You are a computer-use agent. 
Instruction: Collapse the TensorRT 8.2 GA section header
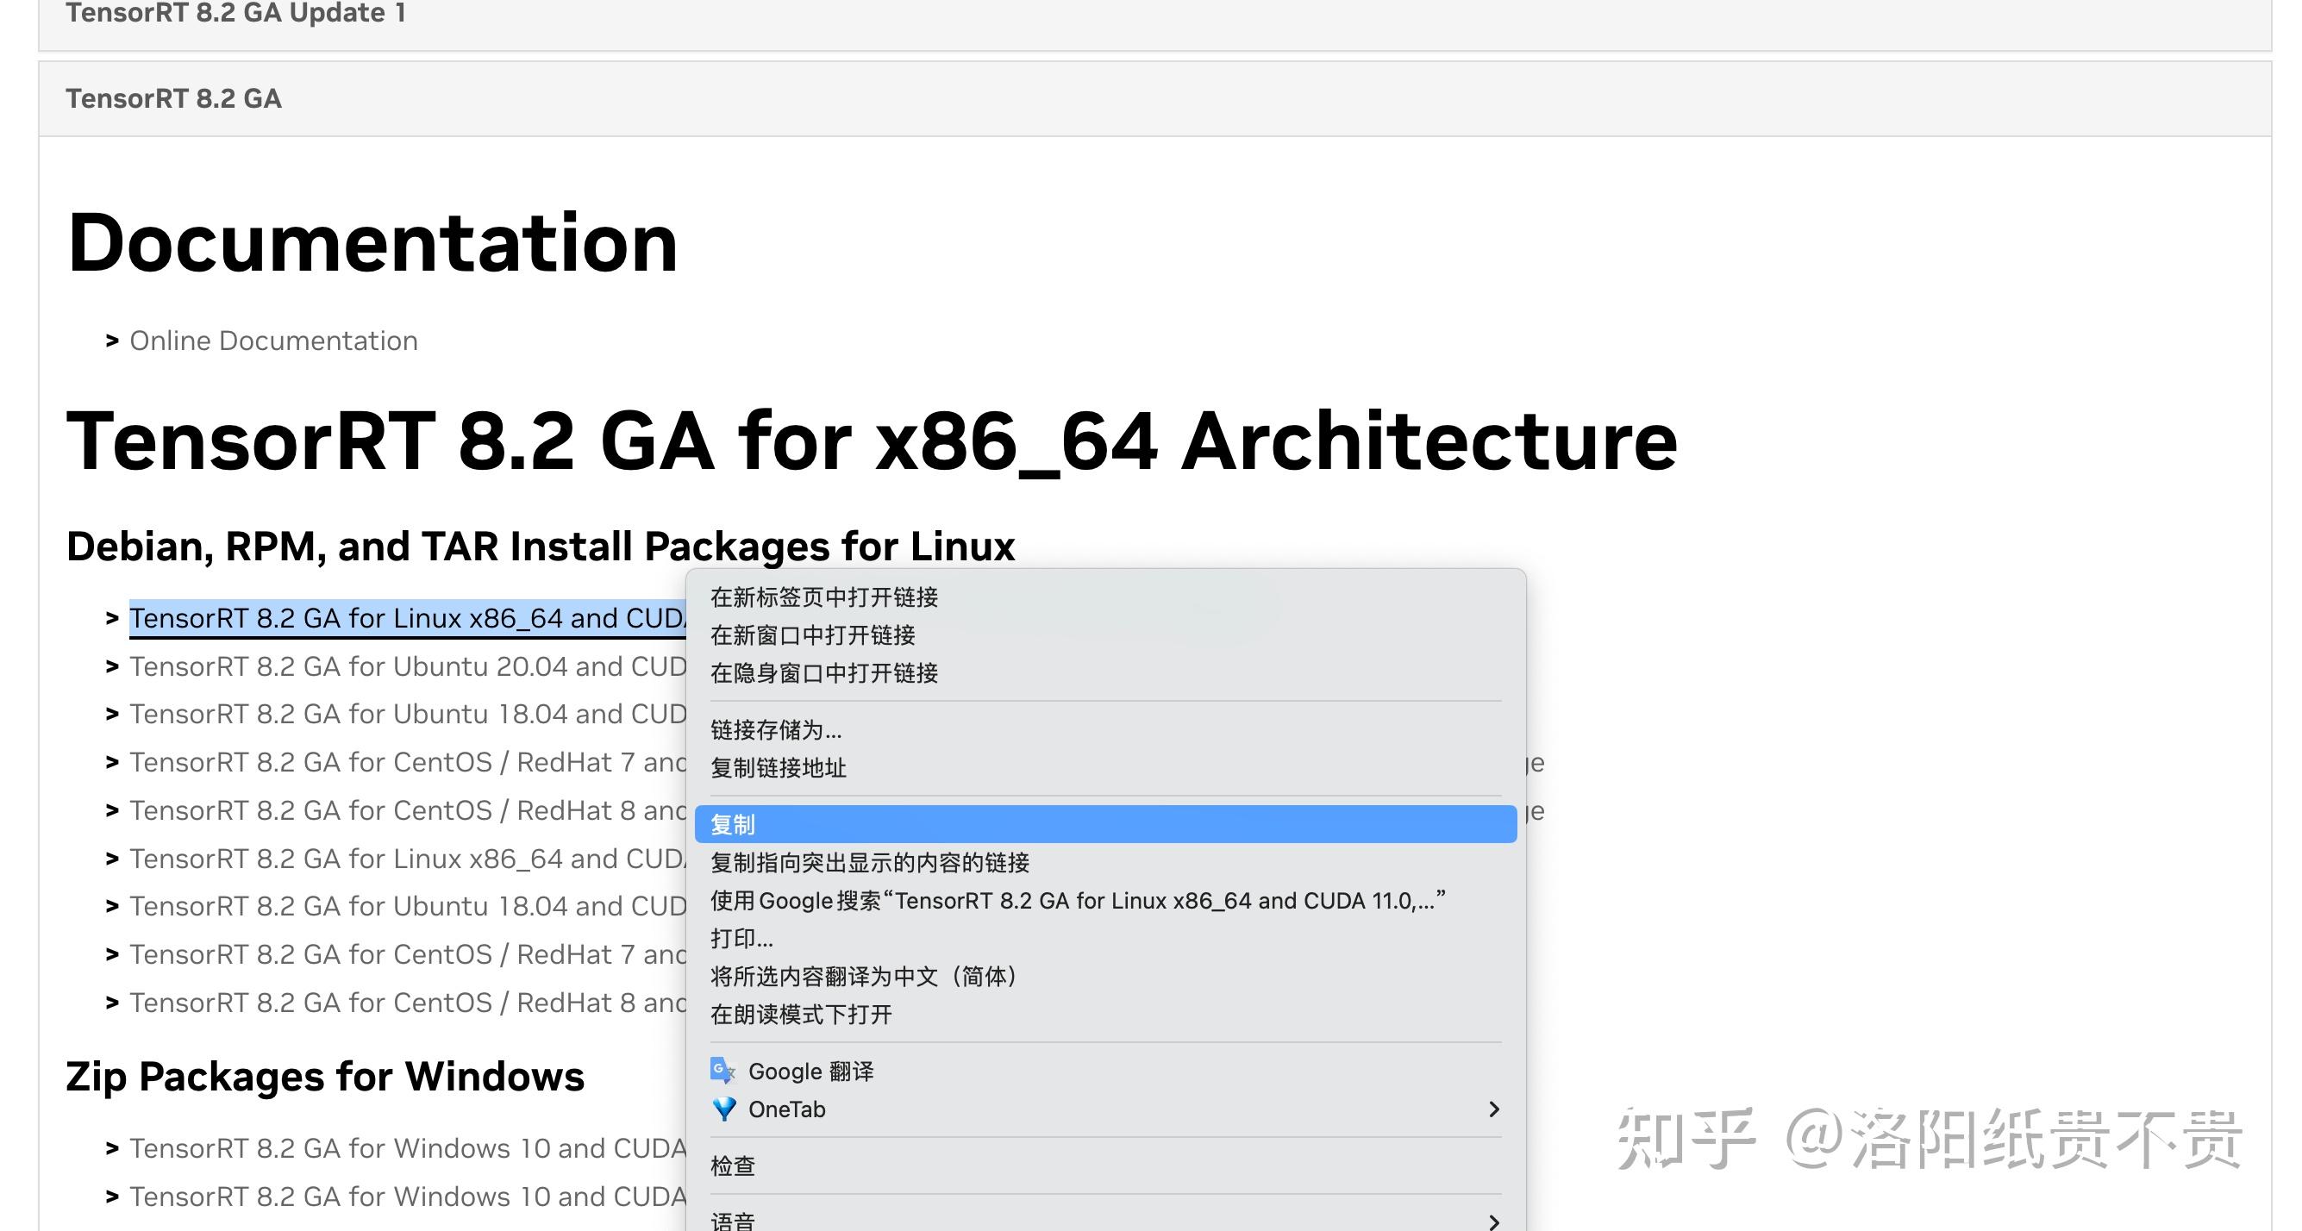click(1154, 99)
